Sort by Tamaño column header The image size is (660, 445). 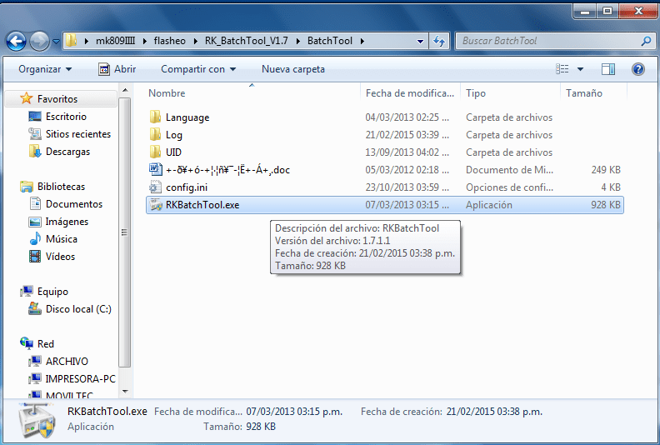click(584, 93)
